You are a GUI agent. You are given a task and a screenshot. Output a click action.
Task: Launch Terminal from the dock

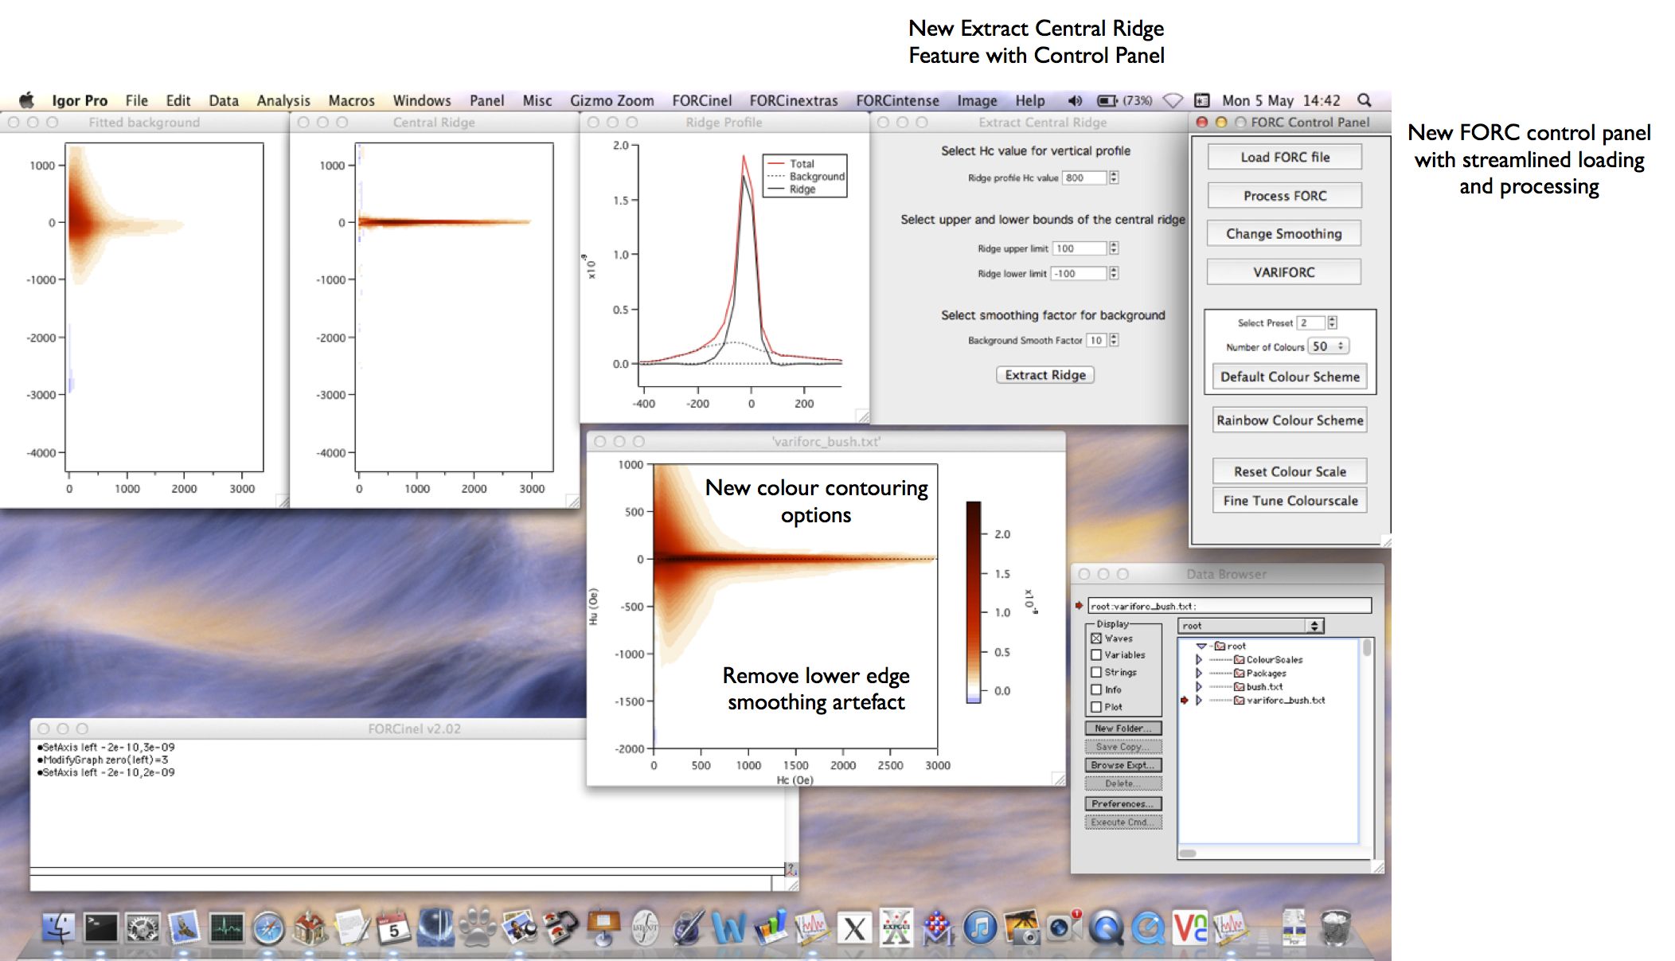(x=101, y=928)
